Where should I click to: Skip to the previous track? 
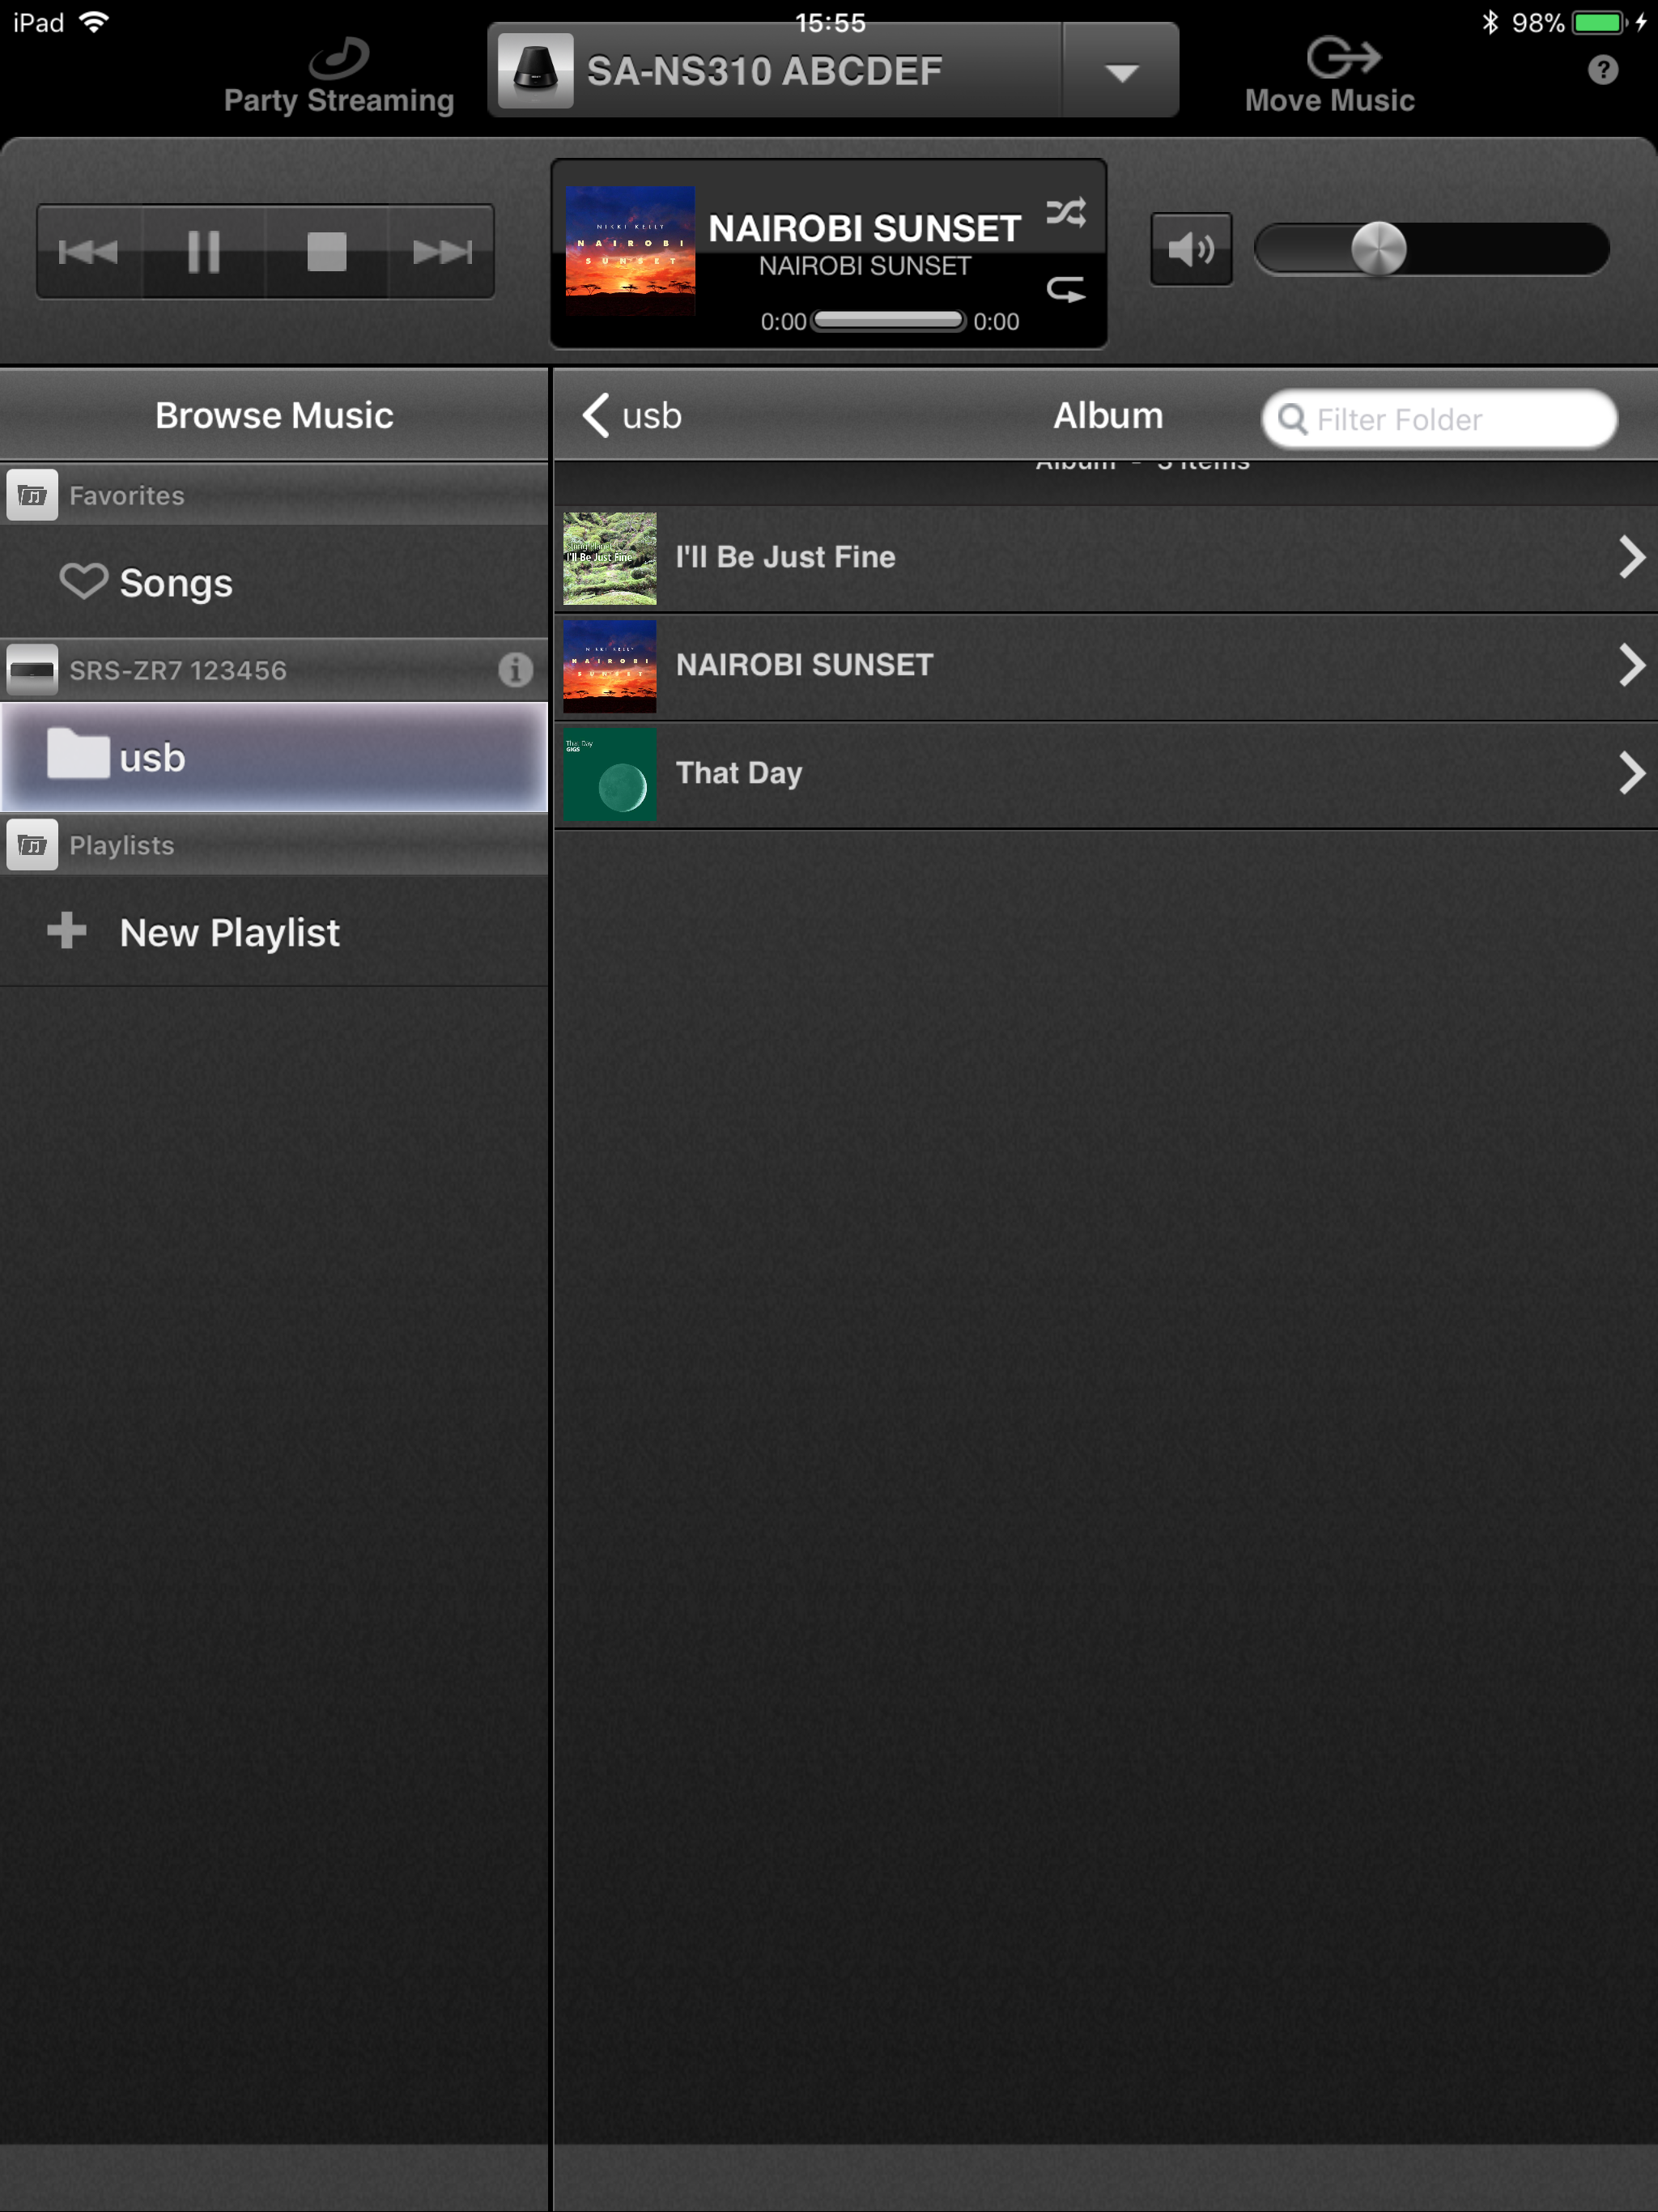tap(88, 251)
